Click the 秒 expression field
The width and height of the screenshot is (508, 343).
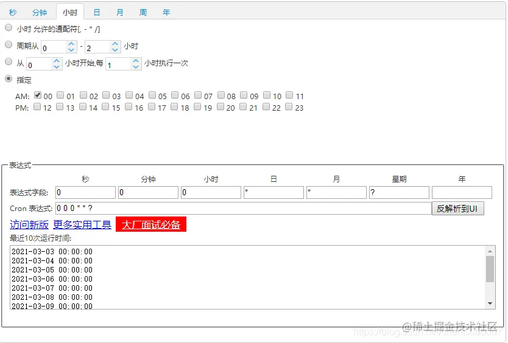click(x=85, y=192)
